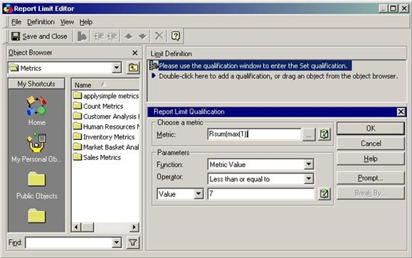Image resolution: width=412 pixels, height=258 pixels.
Task: Open the View menu
Action: 67,22
